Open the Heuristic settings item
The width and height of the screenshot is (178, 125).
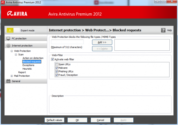click(27, 69)
